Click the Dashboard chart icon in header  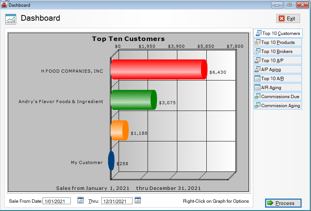11,19
